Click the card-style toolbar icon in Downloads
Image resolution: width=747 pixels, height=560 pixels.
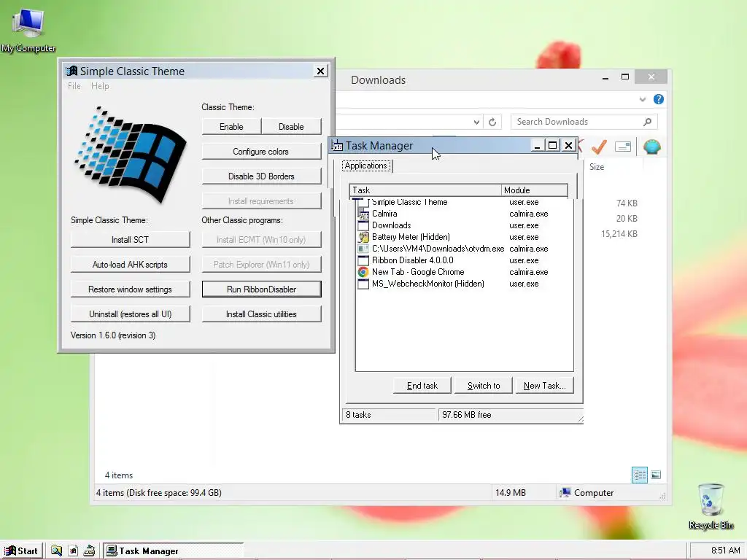623,147
